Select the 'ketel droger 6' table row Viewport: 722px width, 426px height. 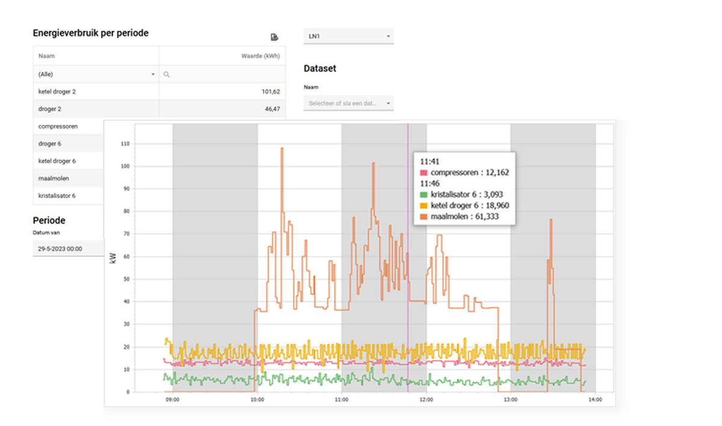coord(69,161)
